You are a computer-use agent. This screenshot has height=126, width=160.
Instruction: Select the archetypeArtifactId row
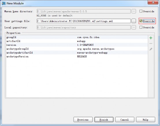[x=77, y=53]
